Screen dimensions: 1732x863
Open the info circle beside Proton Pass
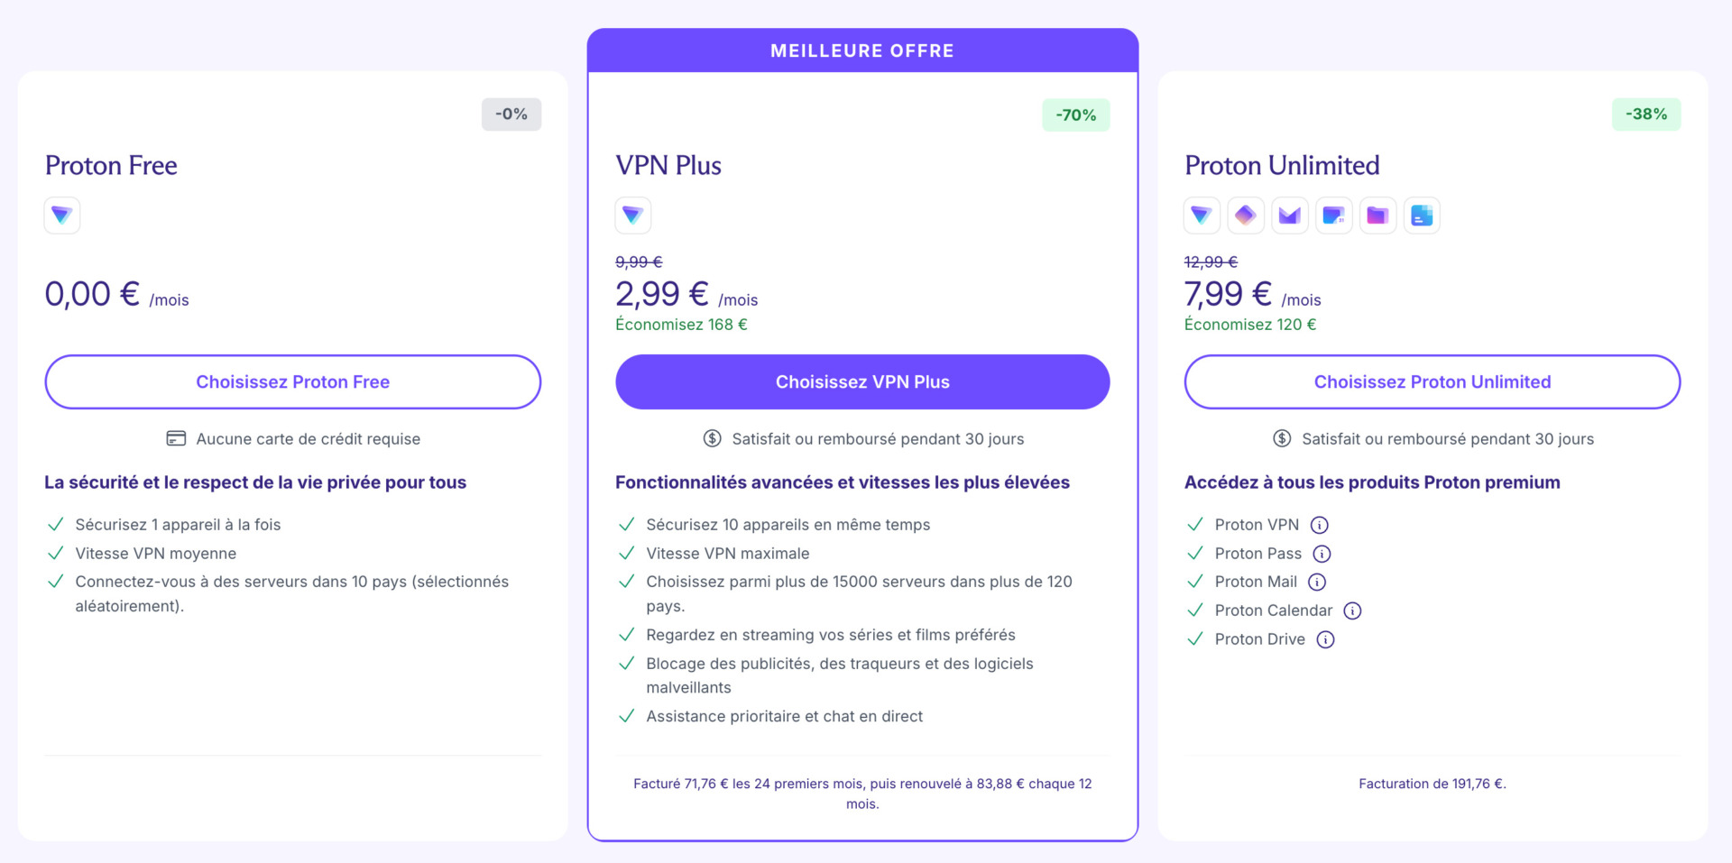click(x=1322, y=553)
